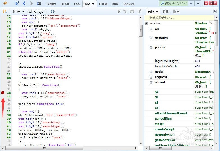Click the watch panel horizontal scrollbar thumb
The image size is (220, 151).
160,148
